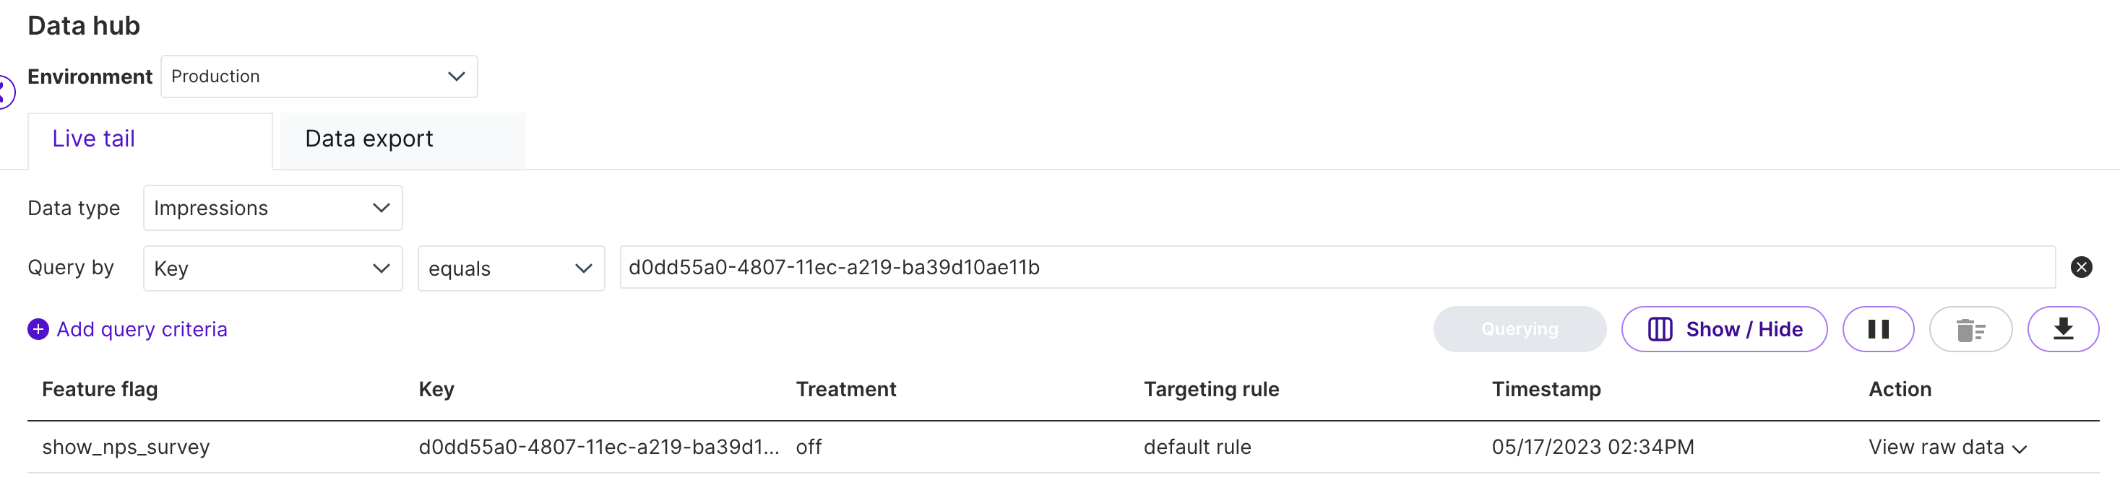Open the Query by Key dropdown
Screen dimensions: 2120x485
[272, 268]
